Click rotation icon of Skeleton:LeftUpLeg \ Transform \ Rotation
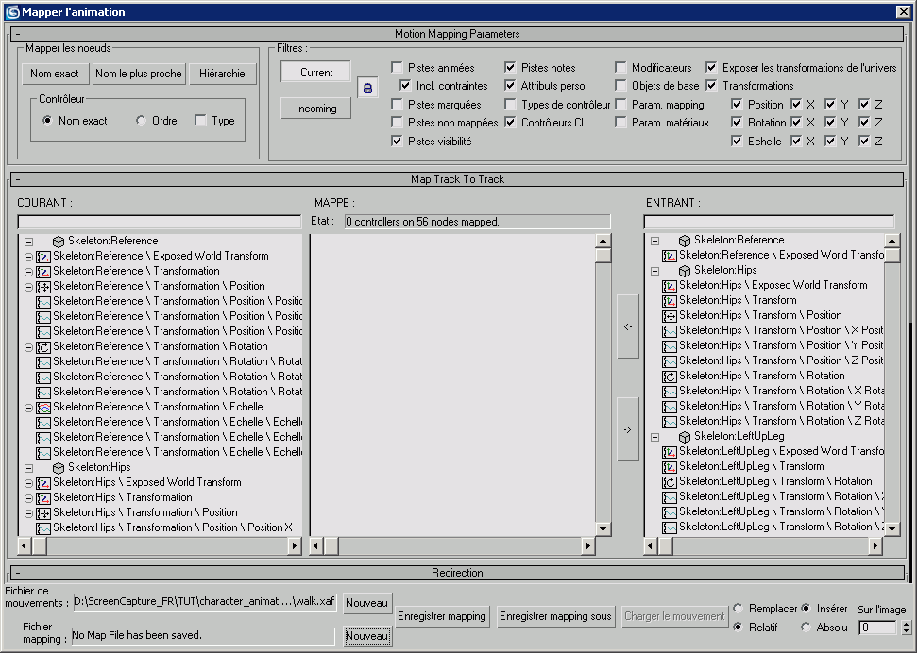 [670, 482]
